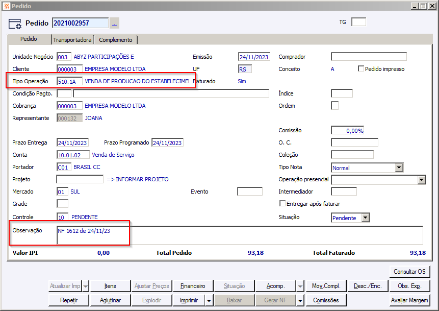439x311 pixels.
Task: Select the Pedido tab
Action: pyautogui.click(x=29, y=39)
